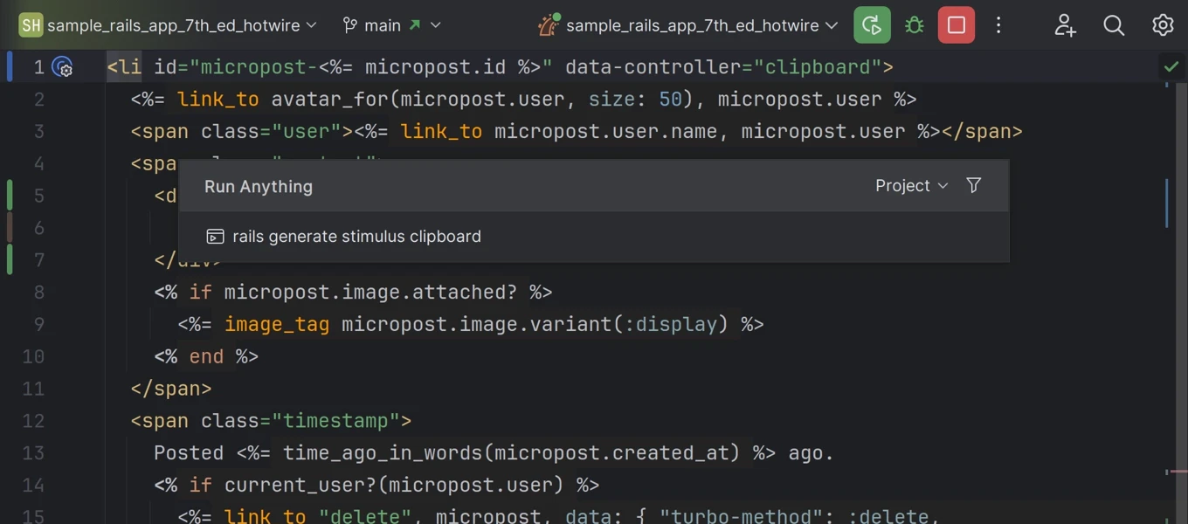Click the green change marker at line 5
This screenshot has height=524, width=1188.
click(10, 196)
